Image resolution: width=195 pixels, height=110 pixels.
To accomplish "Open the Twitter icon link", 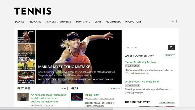I will [x=172, y=21].
